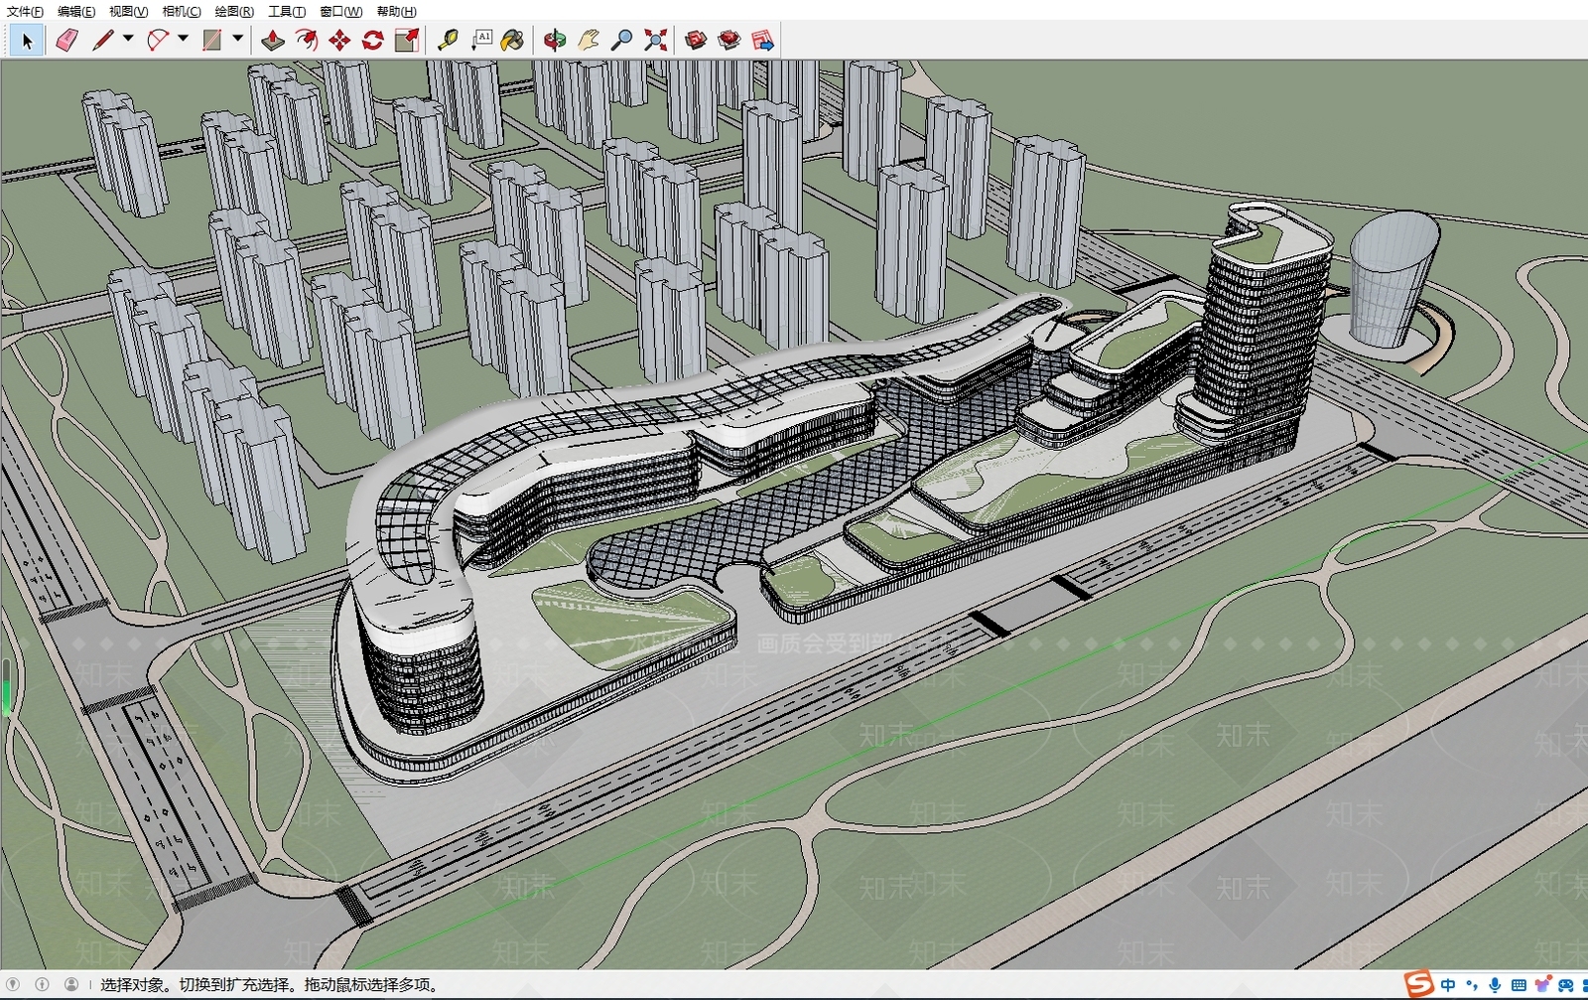Click the credits info status bar icon
The image size is (1588, 1000).
click(x=42, y=984)
